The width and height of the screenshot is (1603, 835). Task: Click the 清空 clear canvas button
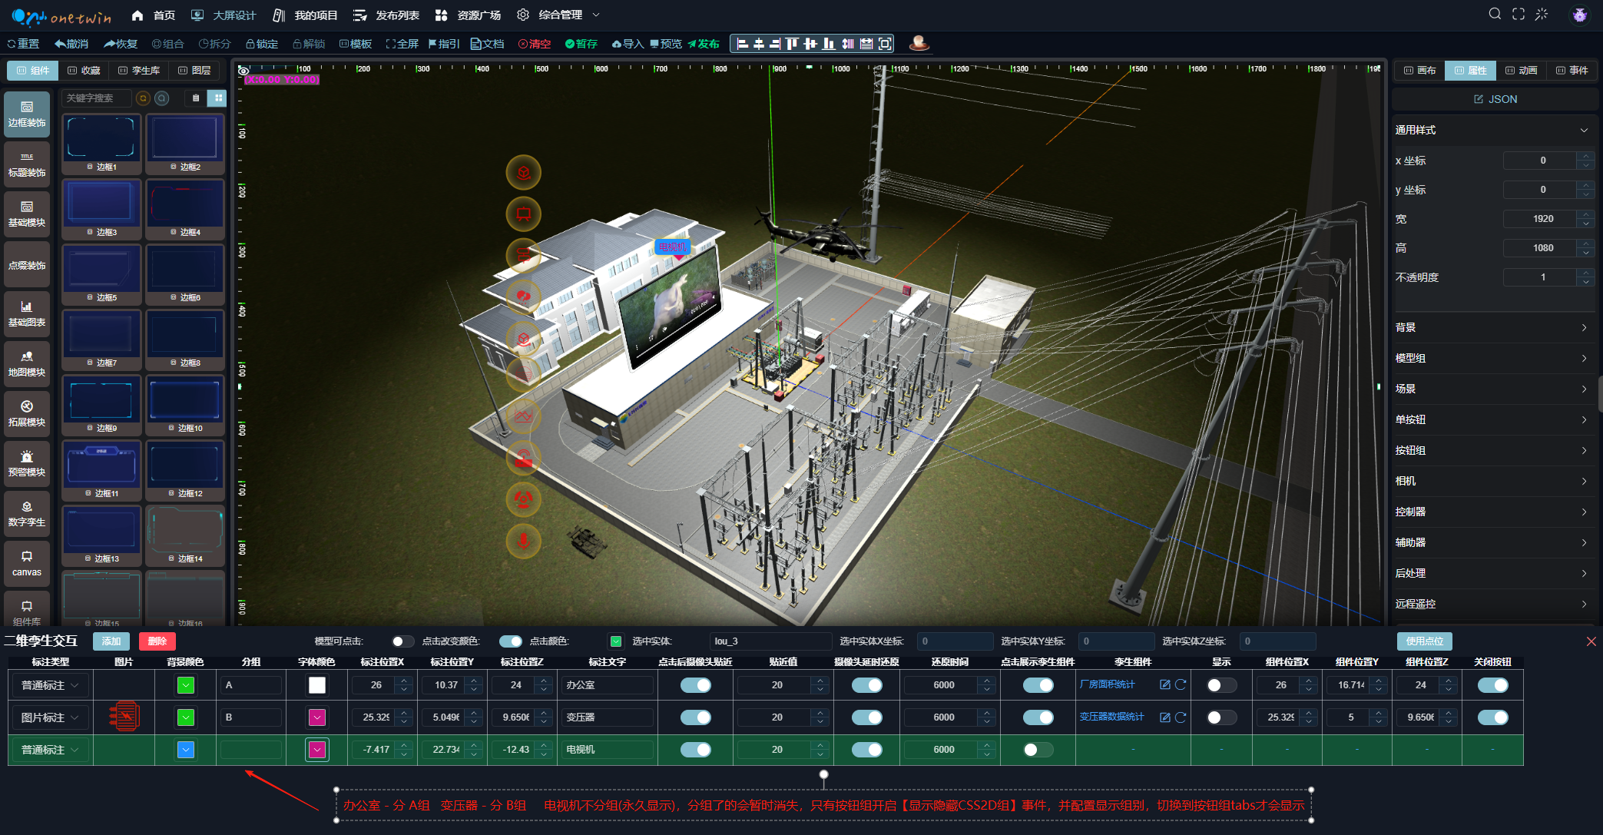[x=535, y=44]
